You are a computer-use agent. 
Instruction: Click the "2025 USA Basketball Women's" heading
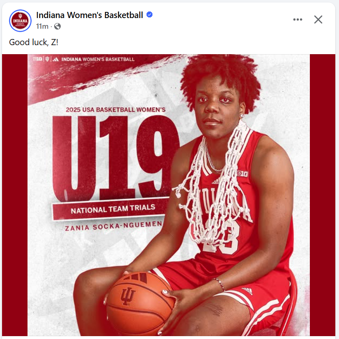tap(116, 110)
